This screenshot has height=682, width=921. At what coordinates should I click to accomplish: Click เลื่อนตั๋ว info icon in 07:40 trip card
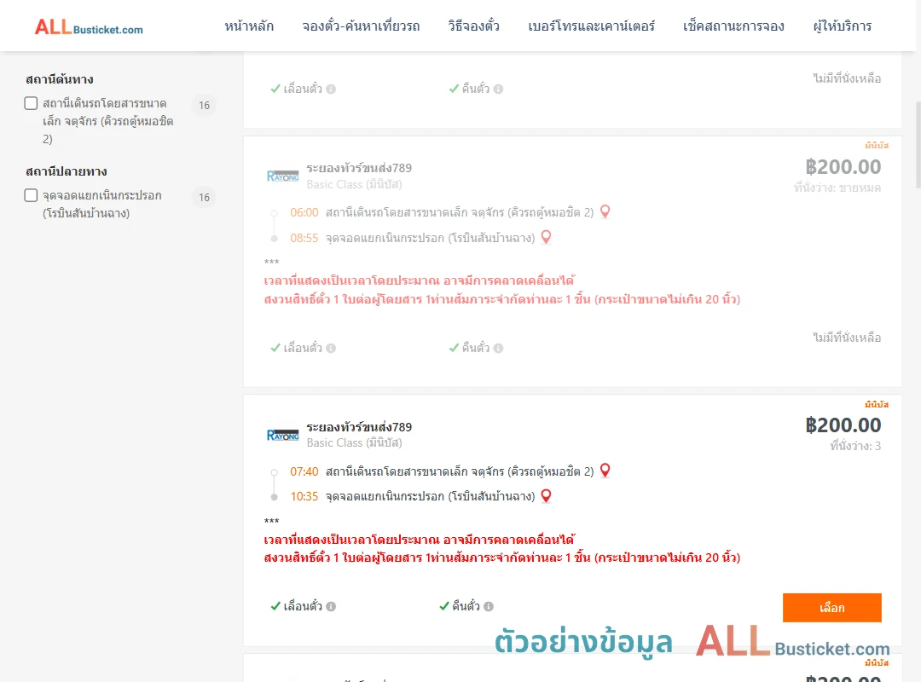[331, 607]
